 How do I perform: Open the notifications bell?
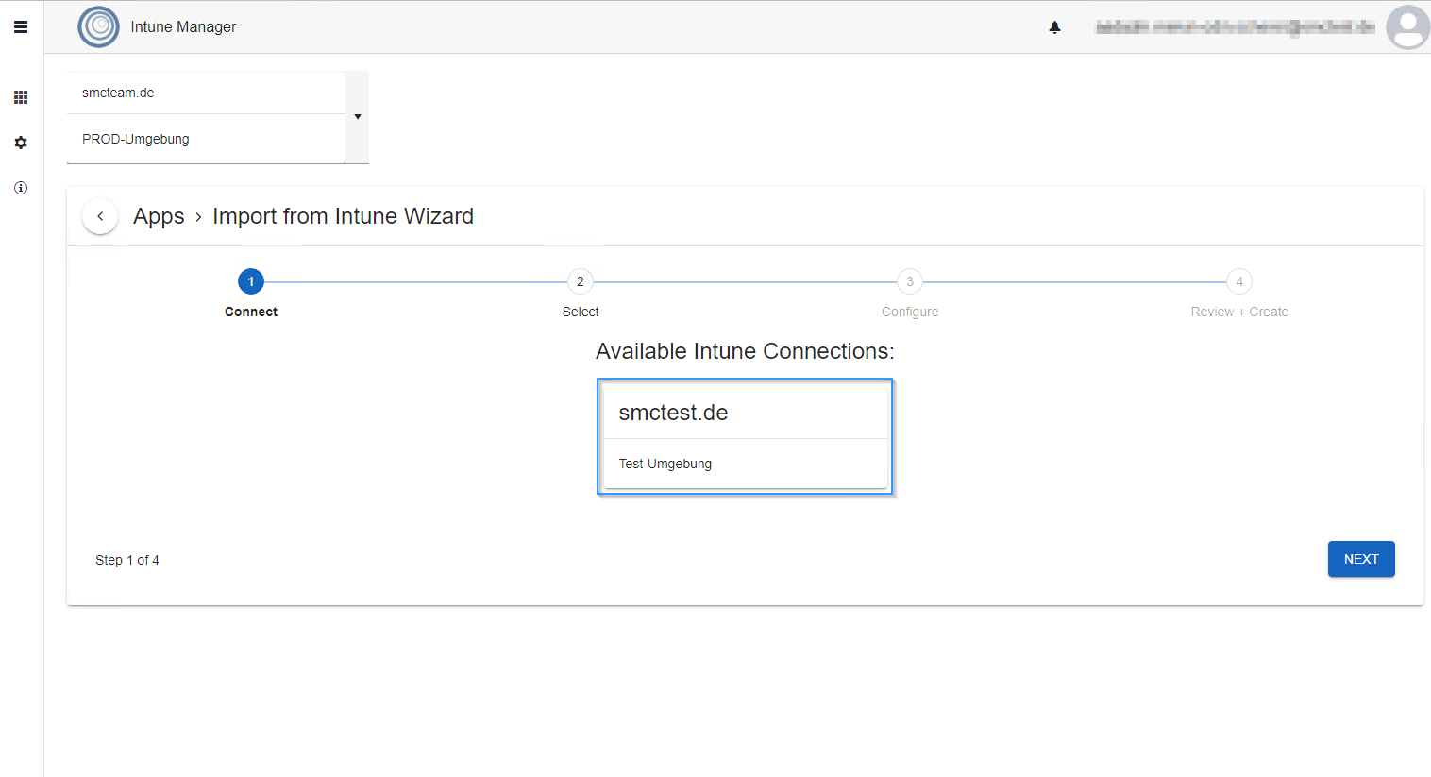1055,27
